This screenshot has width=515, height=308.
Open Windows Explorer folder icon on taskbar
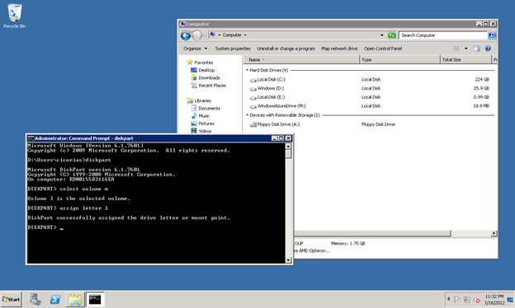75,300
